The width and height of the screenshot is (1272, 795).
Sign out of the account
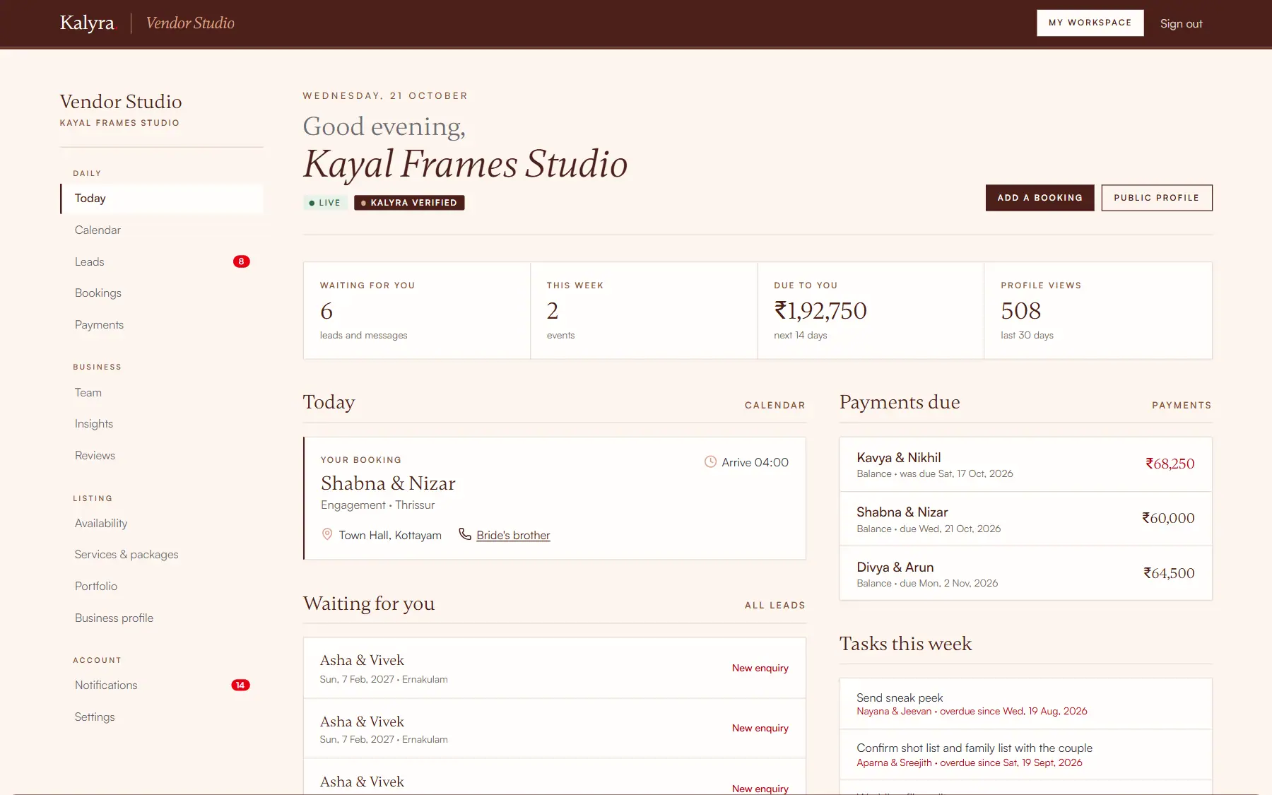[x=1181, y=23]
